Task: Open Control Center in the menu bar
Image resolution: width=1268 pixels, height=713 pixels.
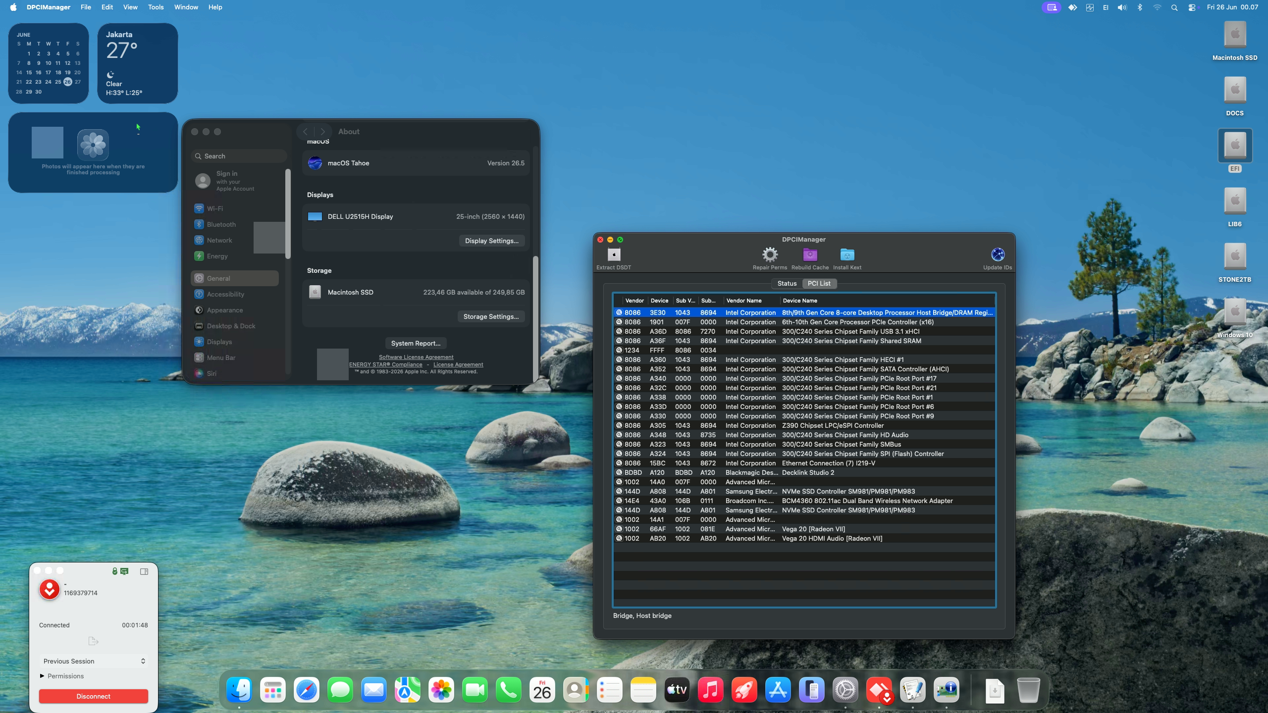Action: (1192, 7)
